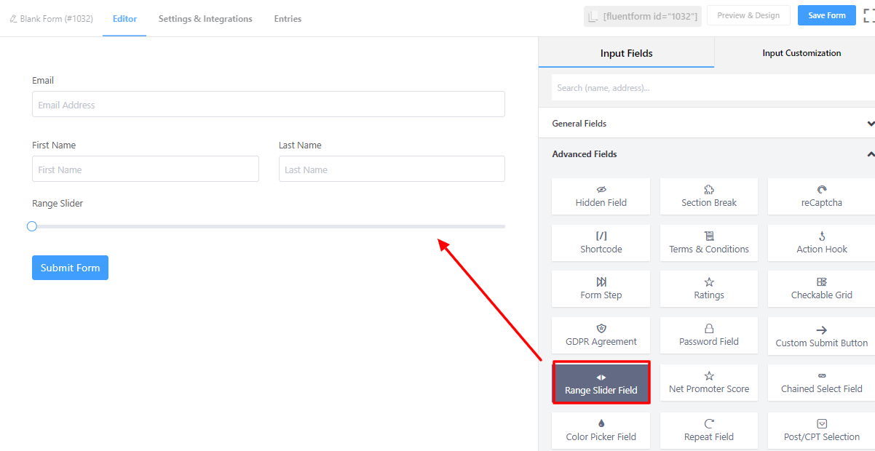The height and width of the screenshot is (451, 875).
Task: Insert a Form Step field
Action: click(601, 289)
